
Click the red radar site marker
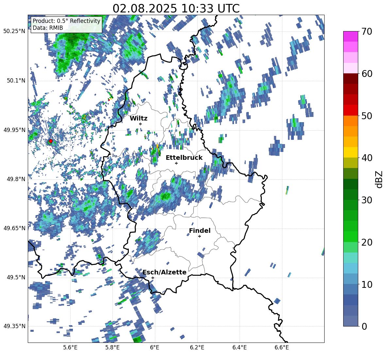point(51,141)
